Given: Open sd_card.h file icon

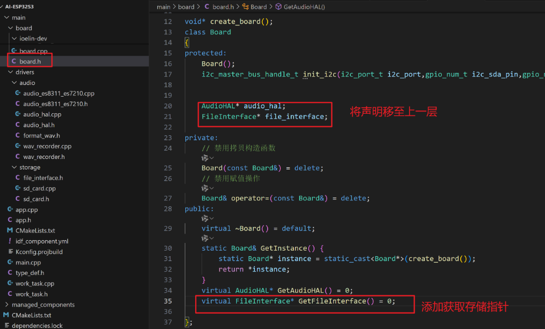Looking at the screenshot, I should pyautogui.click(x=18, y=199).
